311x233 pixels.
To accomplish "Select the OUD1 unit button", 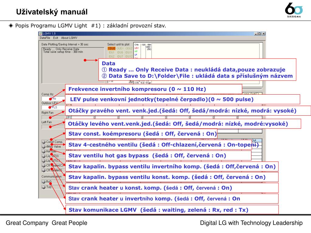I will (x=120, y=48).
